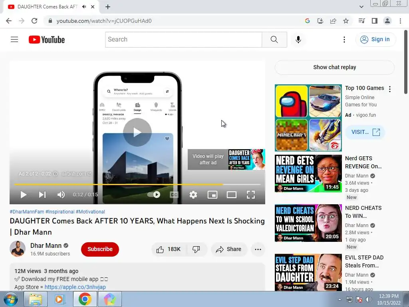Switch to theater mode
The height and width of the screenshot is (307, 409).
pyautogui.click(x=232, y=195)
